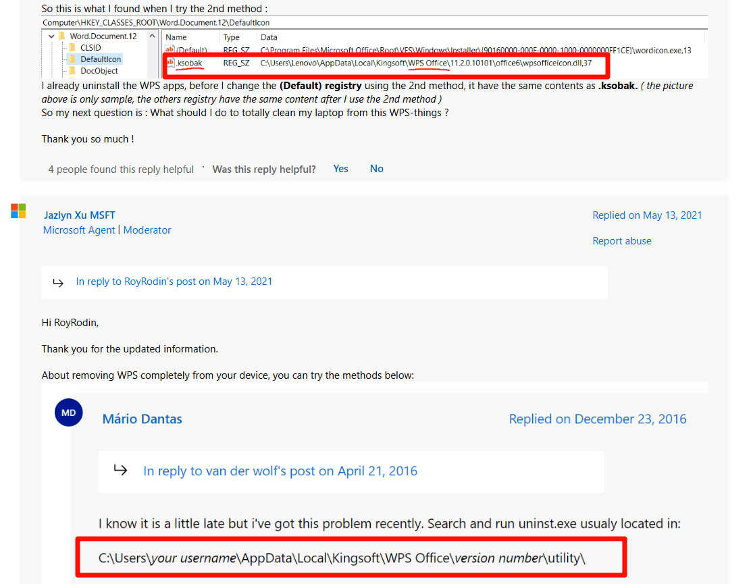Click the Microsoft logo avatar

coord(18,211)
